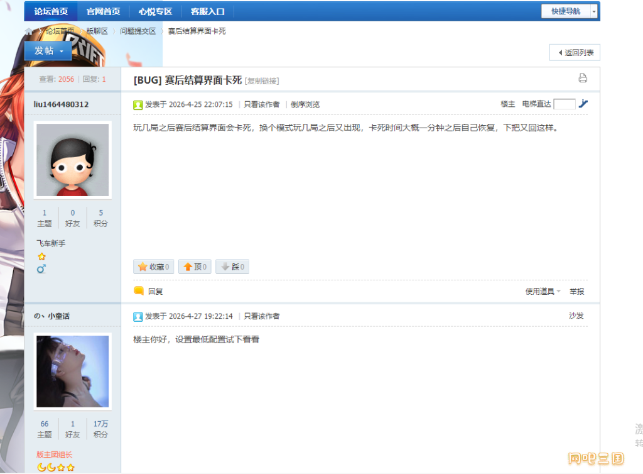
Task: Click the gold star rank icon under 飞车新手
Action: click(x=41, y=256)
